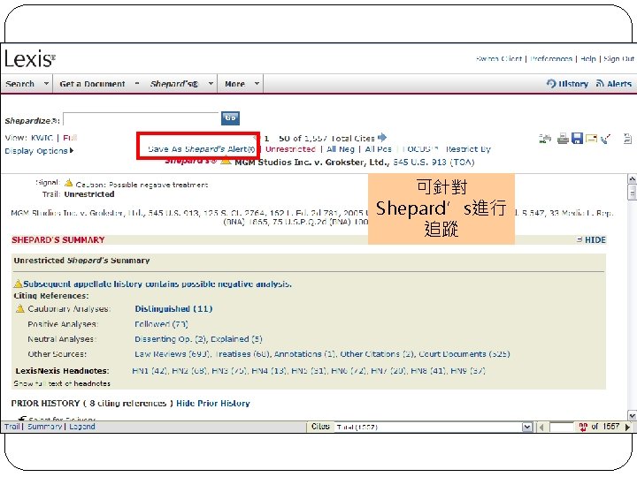Image resolution: width=637 pixels, height=477 pixels.
Task: Click the Get a Document tab
Action: (92, 84)
